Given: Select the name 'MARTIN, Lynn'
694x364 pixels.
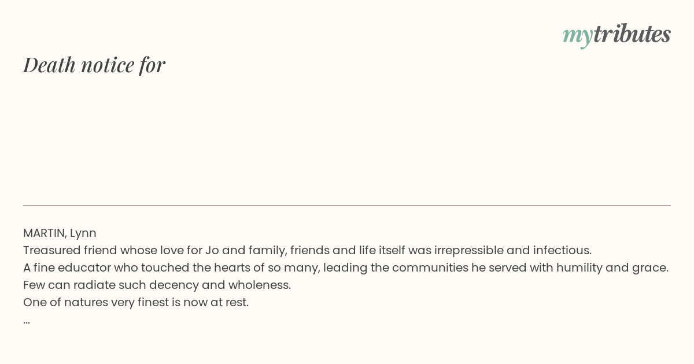Looking at the screenshot, I should tap(60, 233).
